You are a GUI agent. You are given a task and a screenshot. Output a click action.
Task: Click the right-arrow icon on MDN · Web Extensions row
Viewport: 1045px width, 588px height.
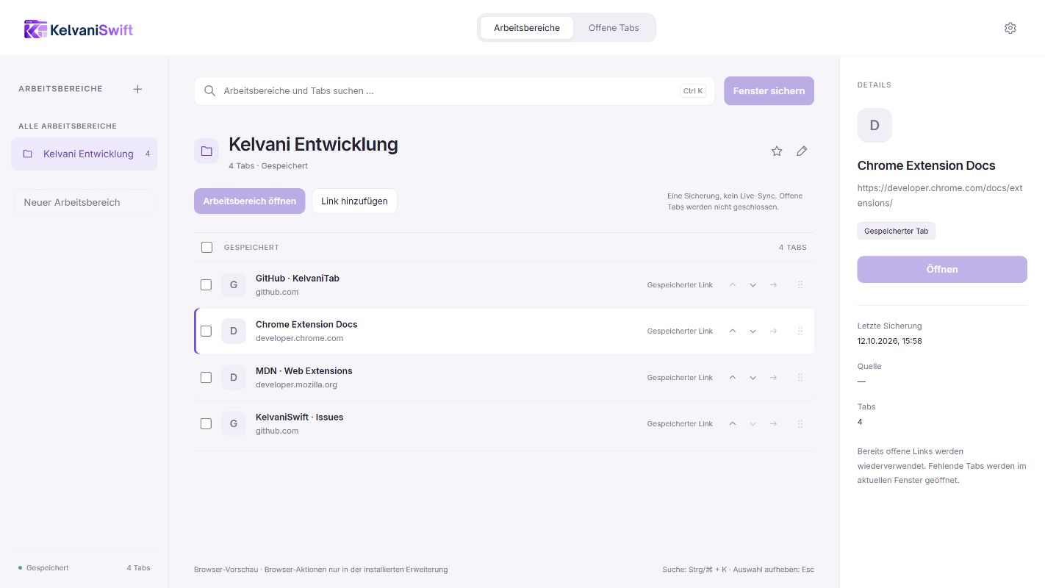773,378
